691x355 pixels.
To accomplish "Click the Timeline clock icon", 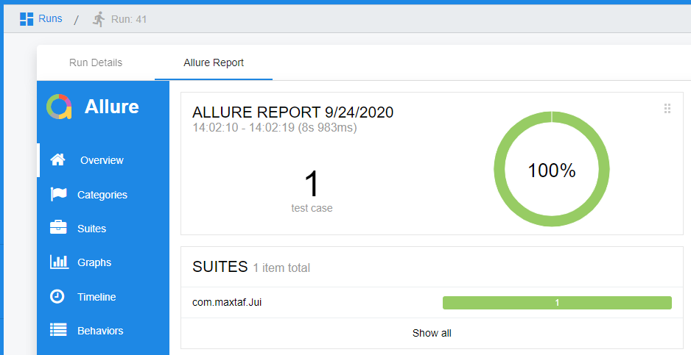I will (x=57, y=296).
